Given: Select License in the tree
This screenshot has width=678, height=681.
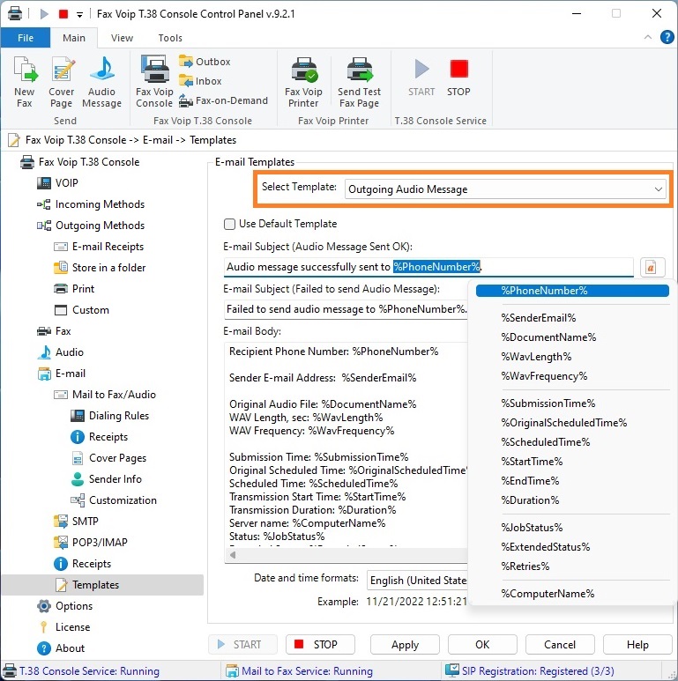Looking at the screenshot, I should tap(63, 627).
